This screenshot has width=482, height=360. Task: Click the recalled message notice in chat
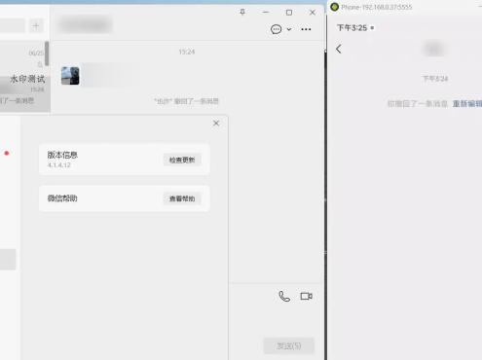pyautogui.click(x=187, y=101)
